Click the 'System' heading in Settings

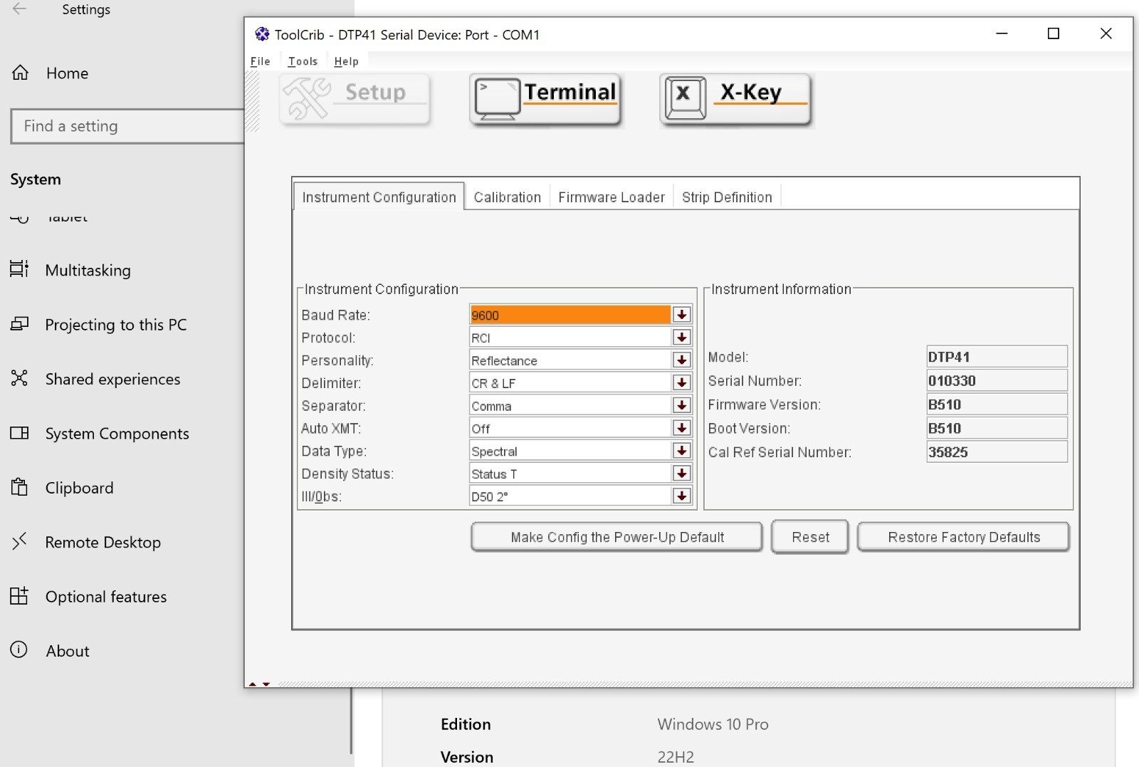pos(36,179)
